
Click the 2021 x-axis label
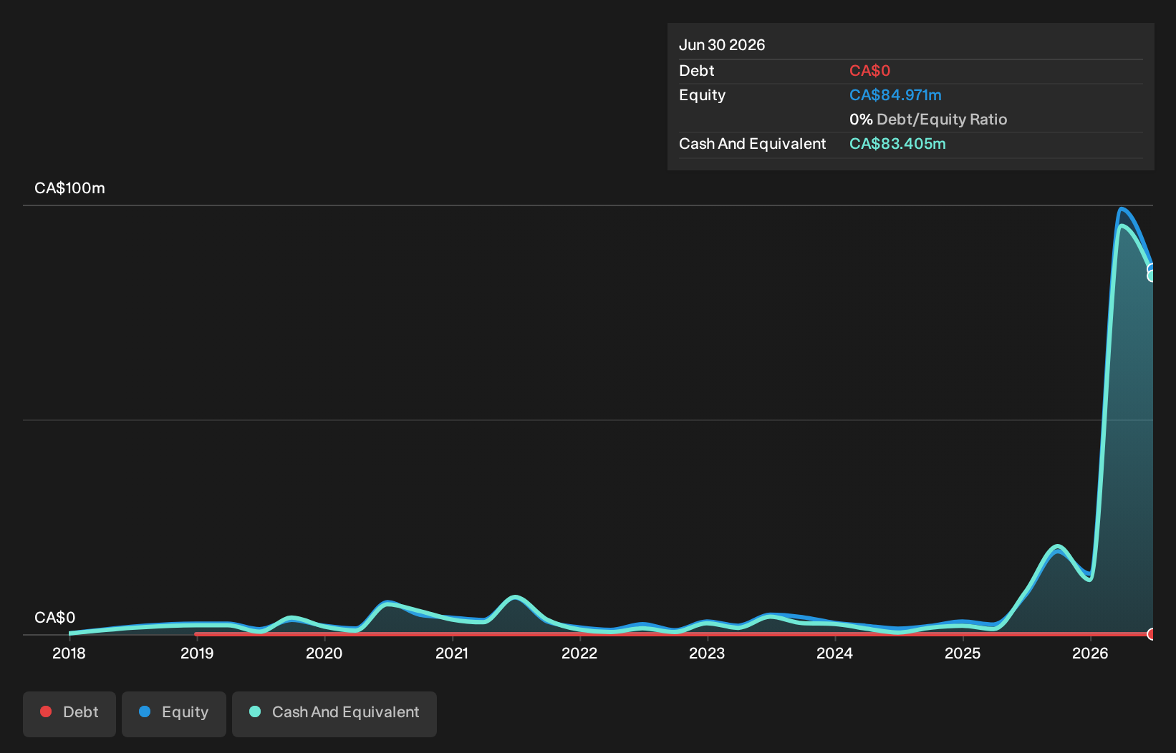pos(452,654)
